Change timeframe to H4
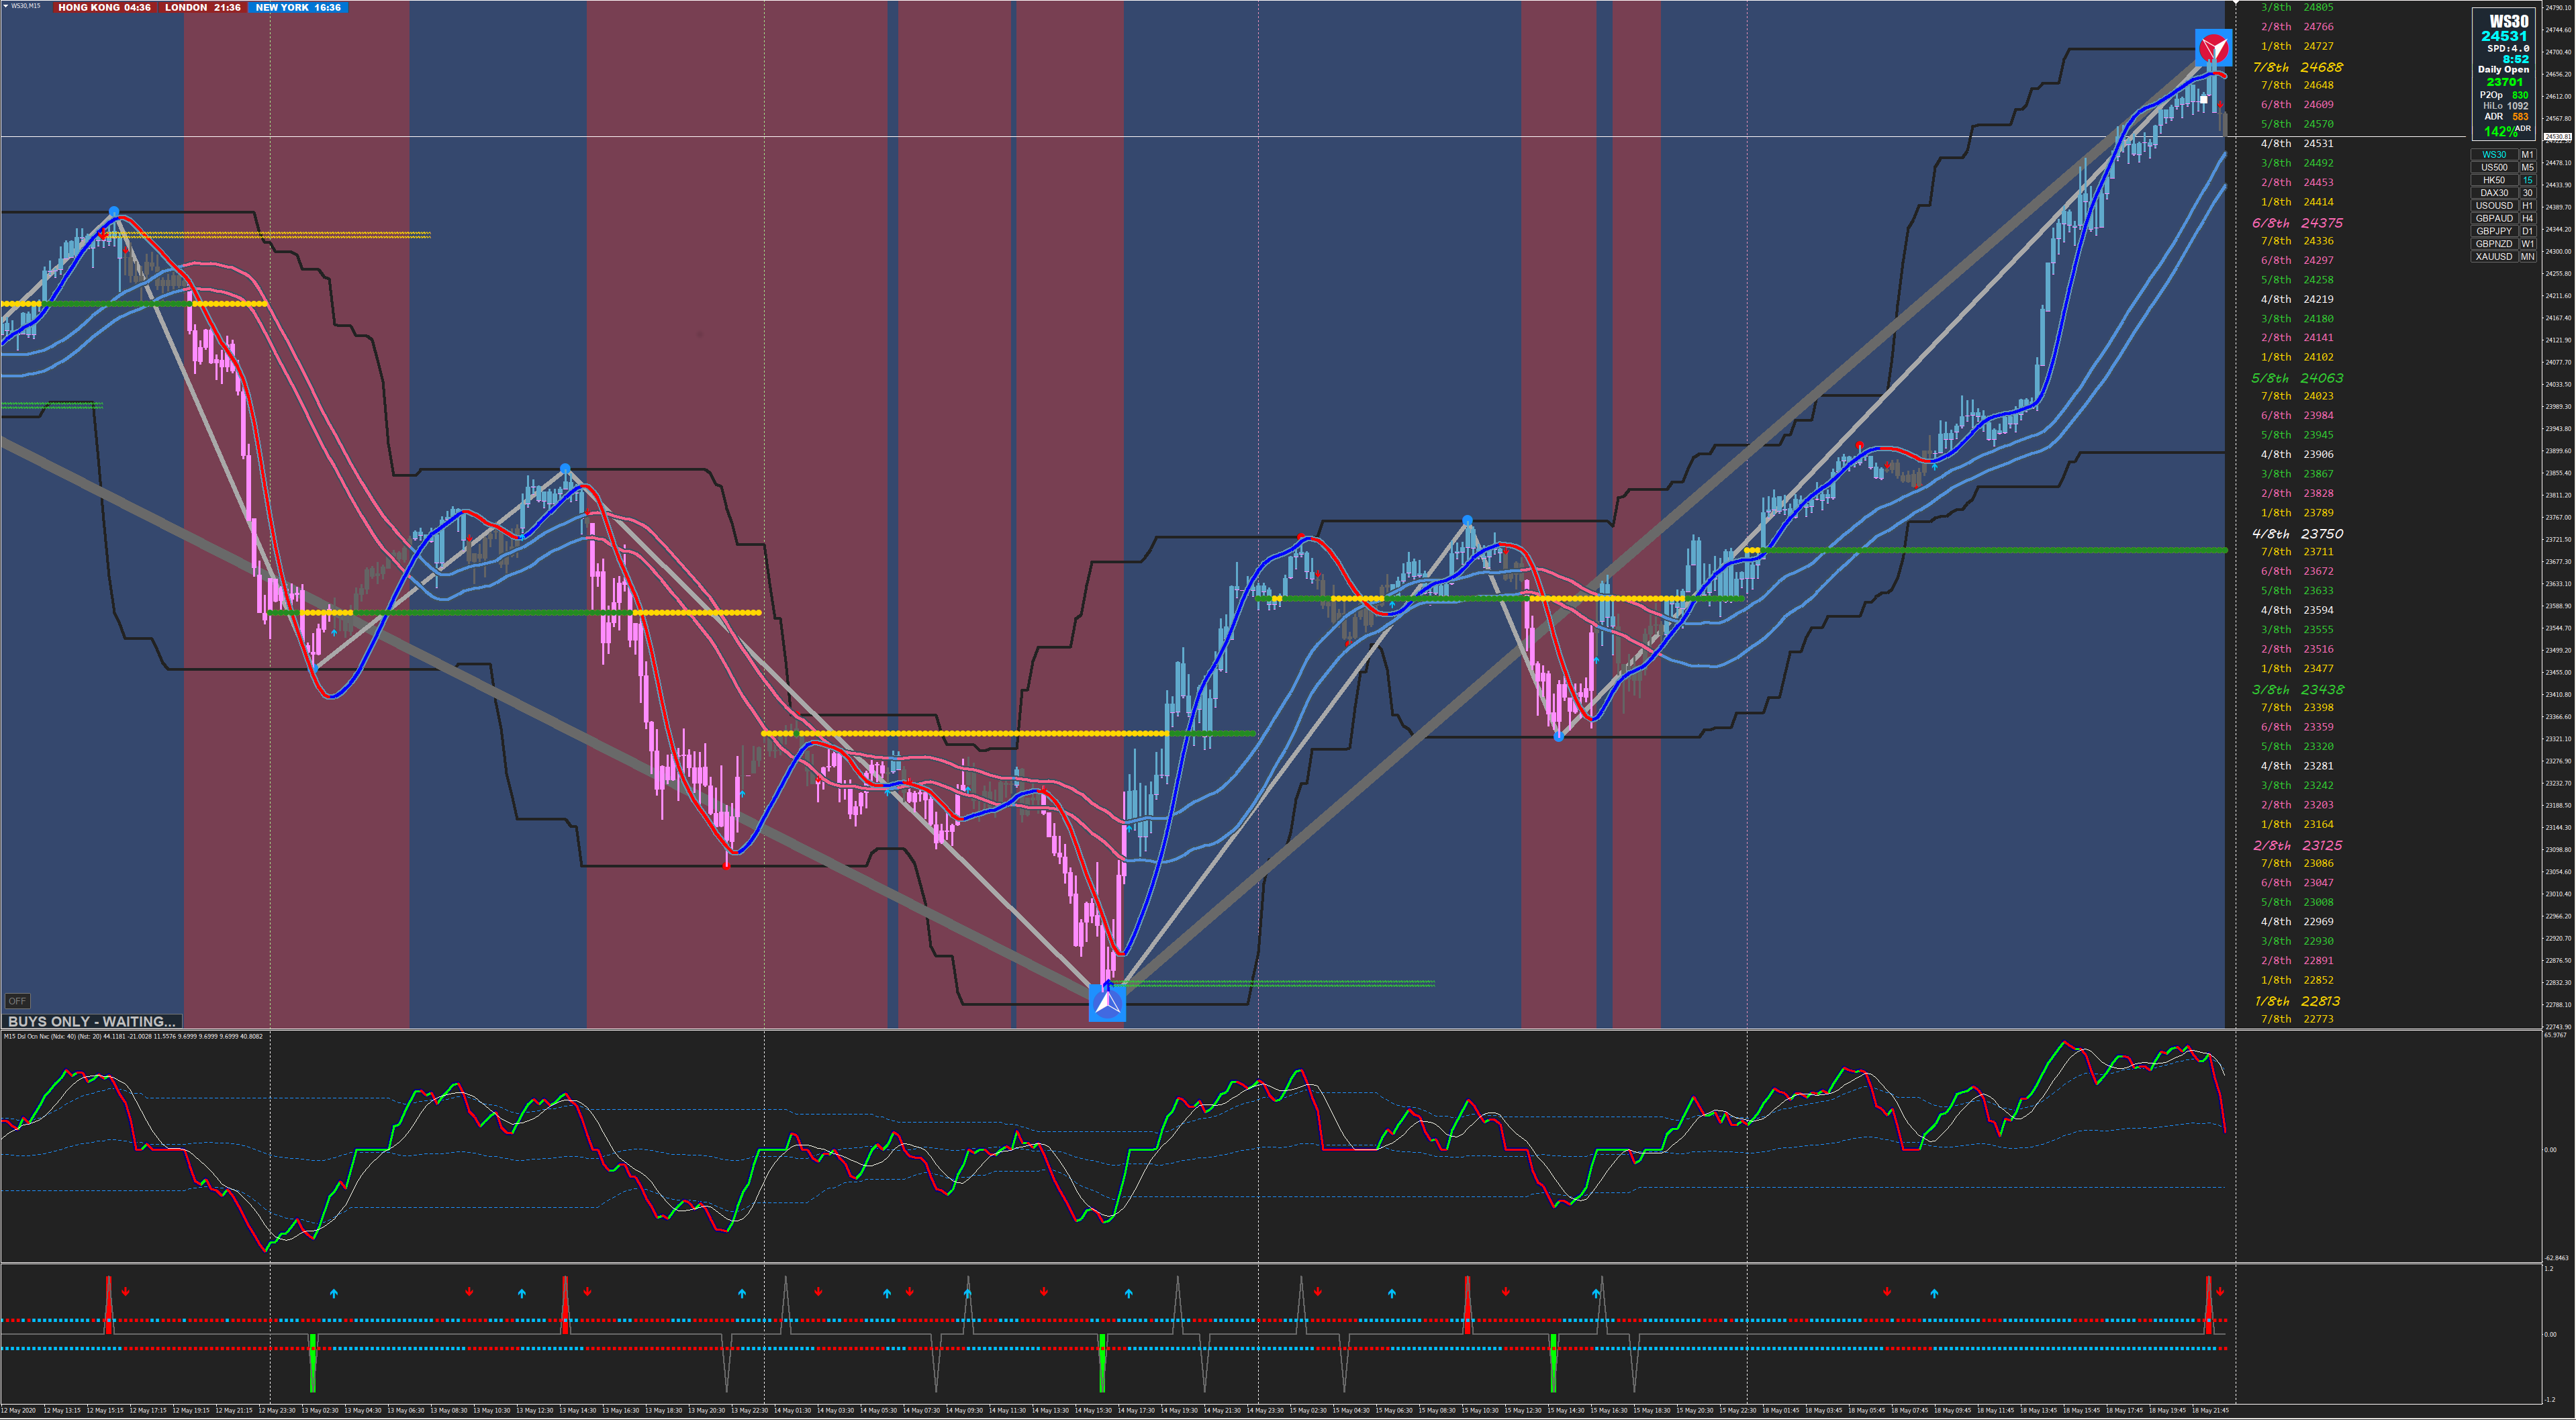 click(2527, 218)
